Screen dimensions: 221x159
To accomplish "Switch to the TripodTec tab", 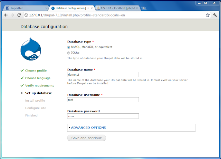I will pyautogui.click(x=25, y=8).
